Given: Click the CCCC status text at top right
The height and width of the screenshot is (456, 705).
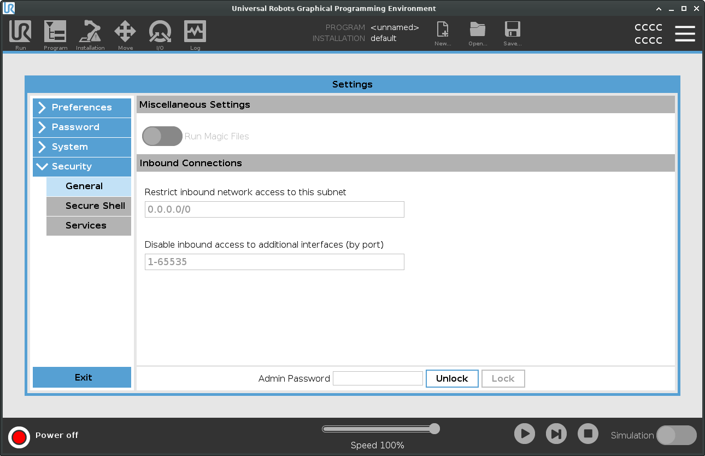Looking at the screenshot, I should click(648, 34).
